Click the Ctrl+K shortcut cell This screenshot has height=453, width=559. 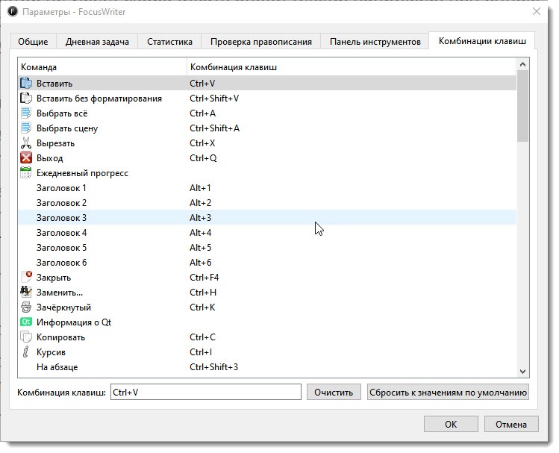tap(202, 307)
